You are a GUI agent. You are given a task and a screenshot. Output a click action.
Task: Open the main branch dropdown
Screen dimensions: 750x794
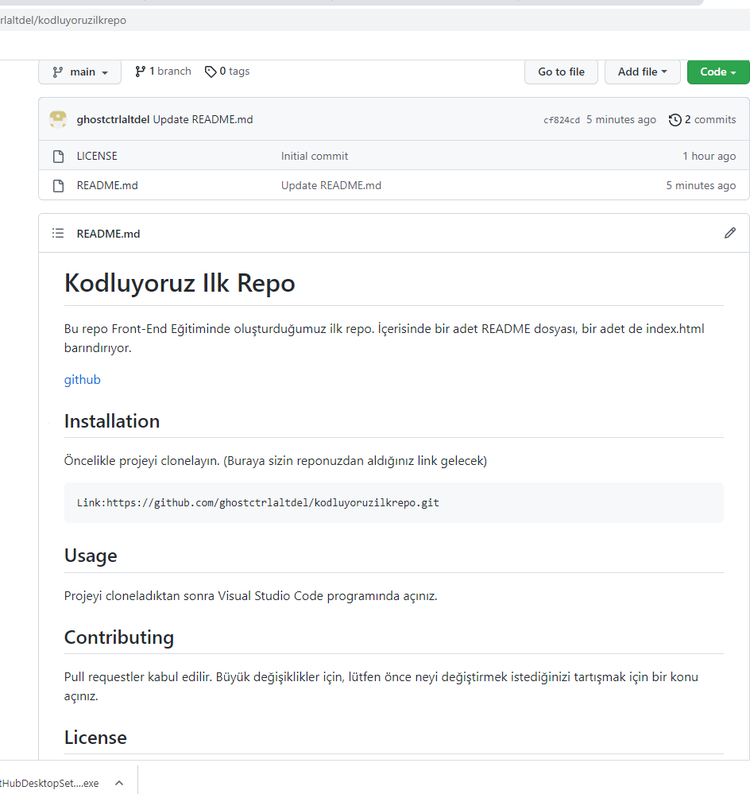[x=80, y=72]
